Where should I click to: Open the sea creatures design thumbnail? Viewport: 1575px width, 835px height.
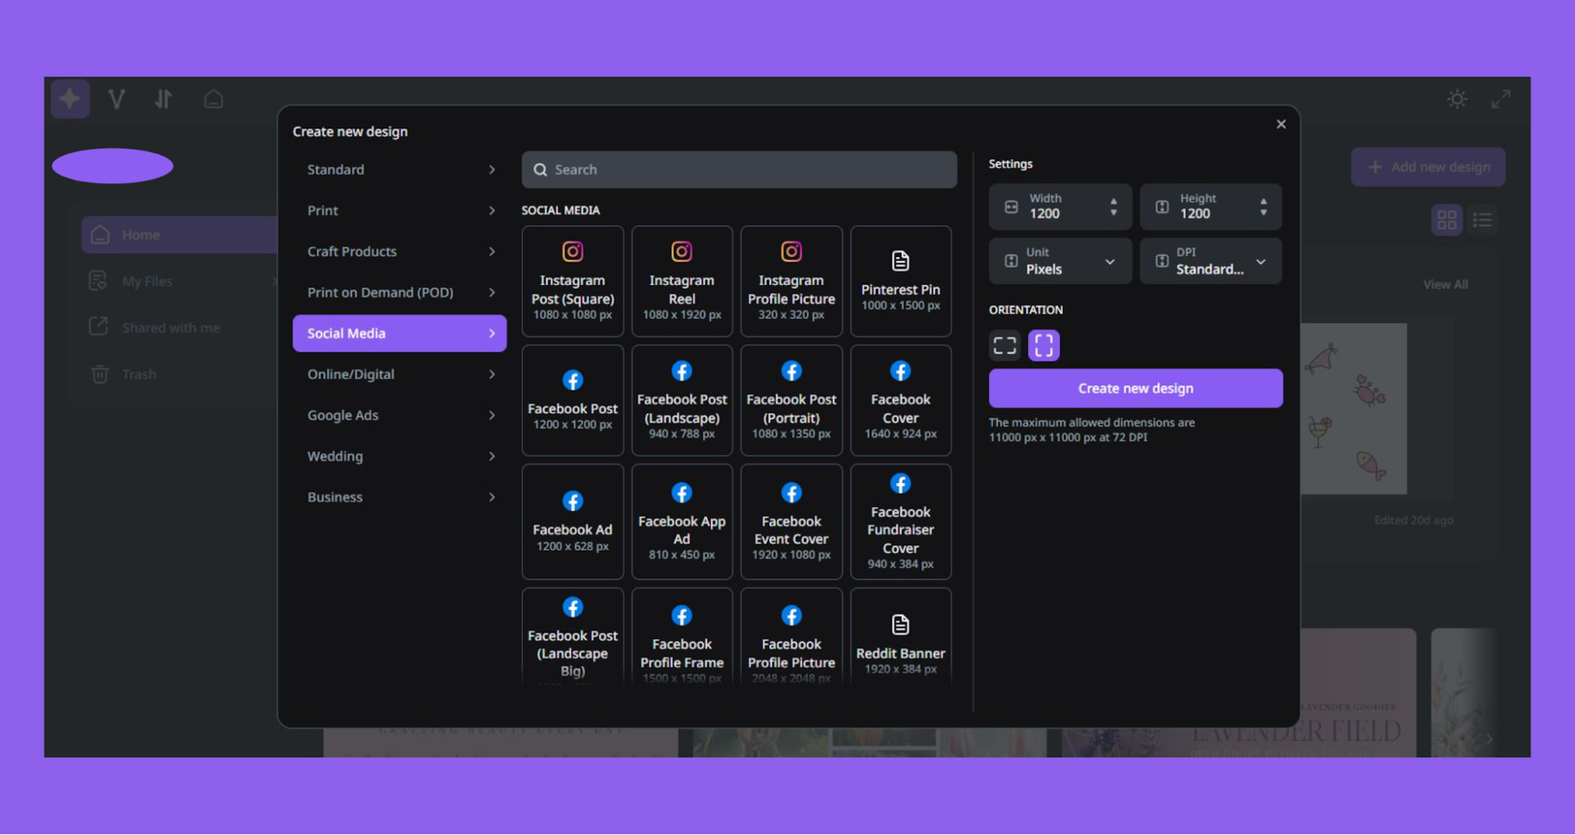[1353, 408]
